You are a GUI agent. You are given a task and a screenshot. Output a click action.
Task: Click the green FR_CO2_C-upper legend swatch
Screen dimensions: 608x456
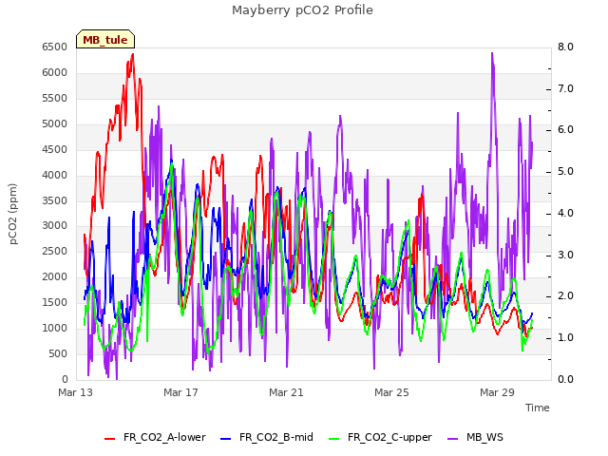pos(333,439)
